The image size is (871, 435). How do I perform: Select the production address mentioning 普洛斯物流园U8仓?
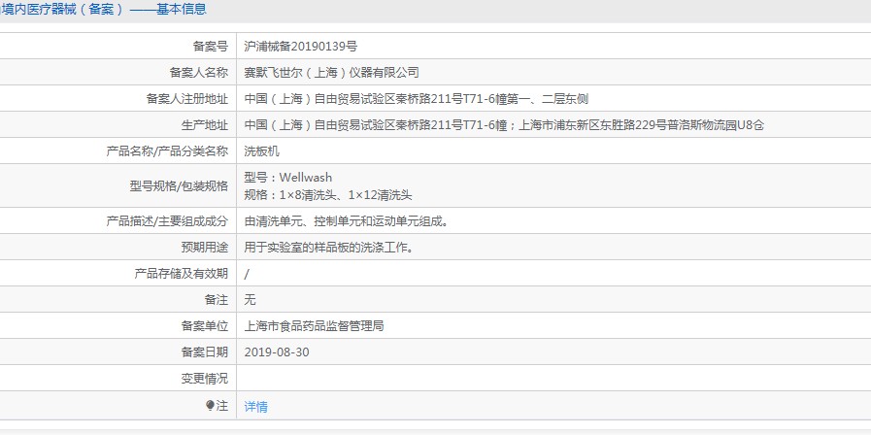(x=504, y=125)
